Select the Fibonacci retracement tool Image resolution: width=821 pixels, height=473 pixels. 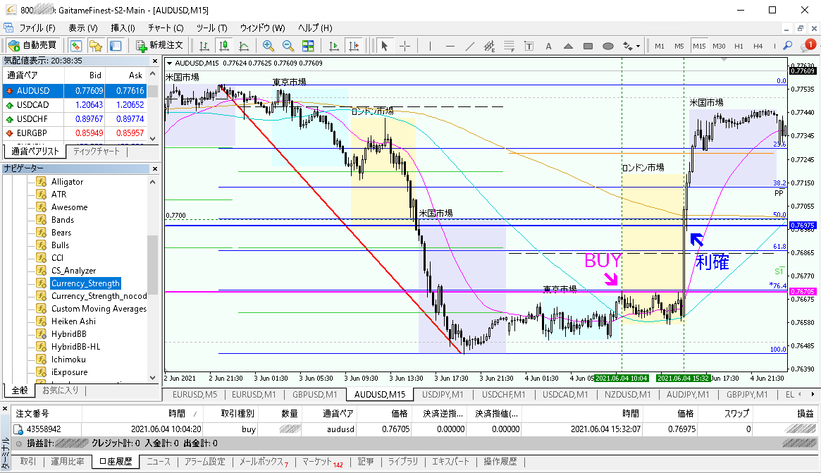509,46
